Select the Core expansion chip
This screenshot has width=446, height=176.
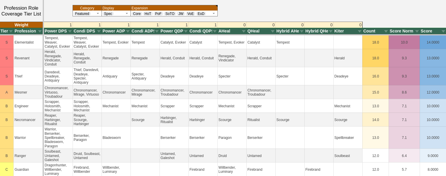click(137, 14)
